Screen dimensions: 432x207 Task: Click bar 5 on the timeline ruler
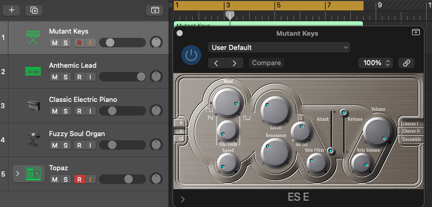(279, 5)
